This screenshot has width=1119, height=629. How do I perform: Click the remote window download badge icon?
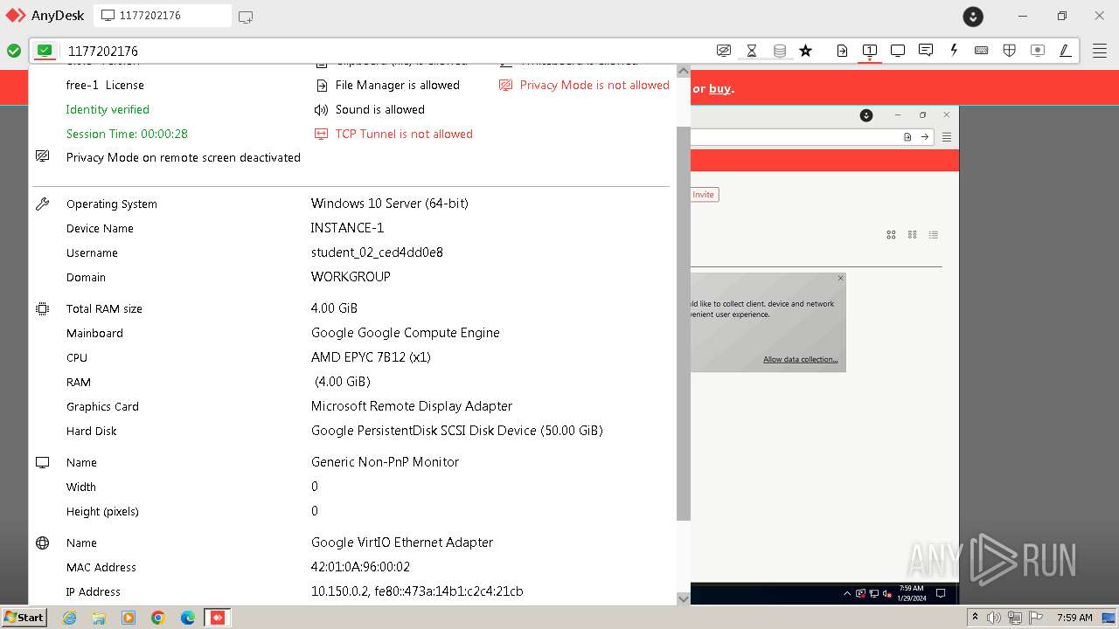pos(866,115)
